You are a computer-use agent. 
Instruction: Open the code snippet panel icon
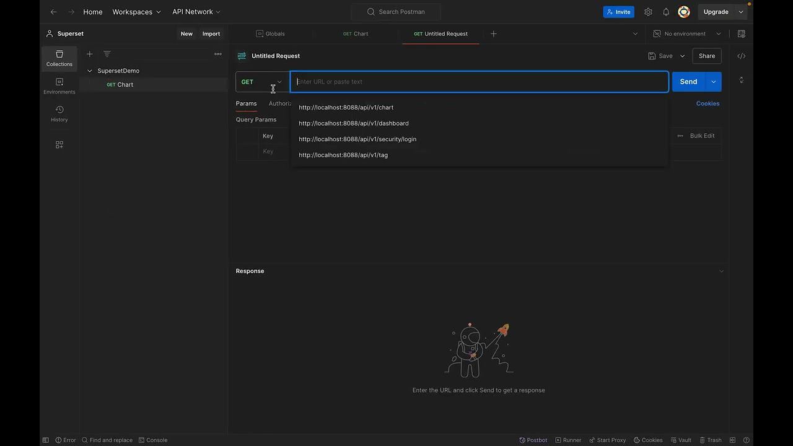pyautogui.click(x=741, y=56)
